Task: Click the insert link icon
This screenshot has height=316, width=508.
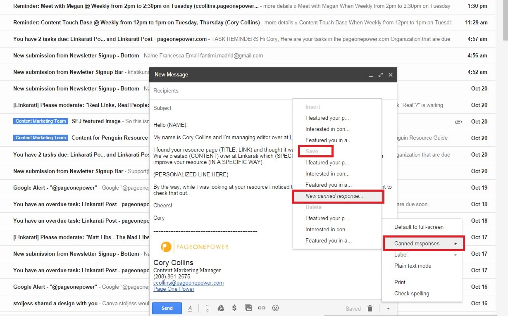Action: point(261,308)
